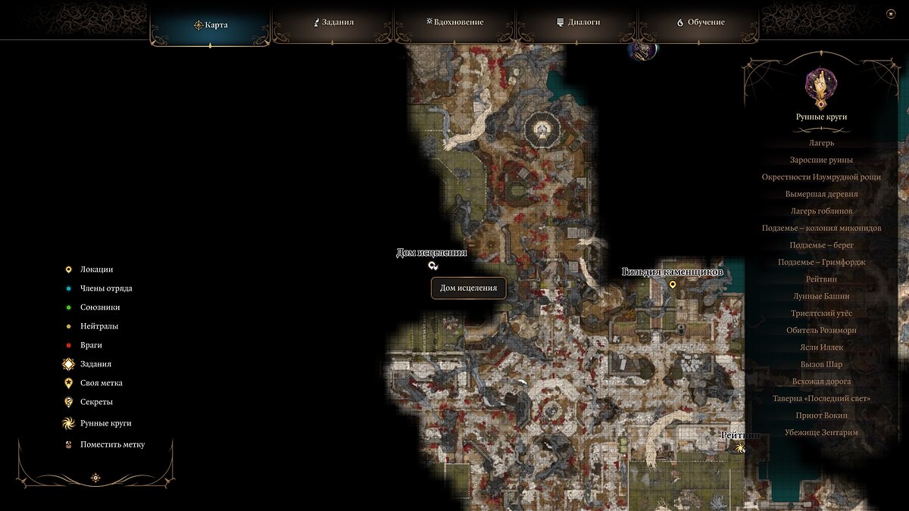Click the compass ornament below the legend
Image resolution: width=909 pixels, height=511 pixels.
(95, 478)
